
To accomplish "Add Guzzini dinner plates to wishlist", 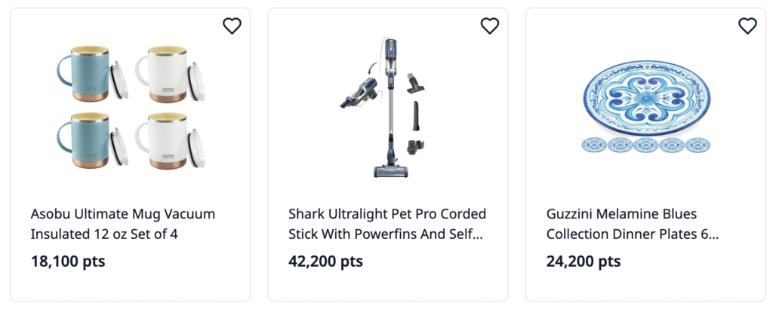I will [x=747, y=26].
